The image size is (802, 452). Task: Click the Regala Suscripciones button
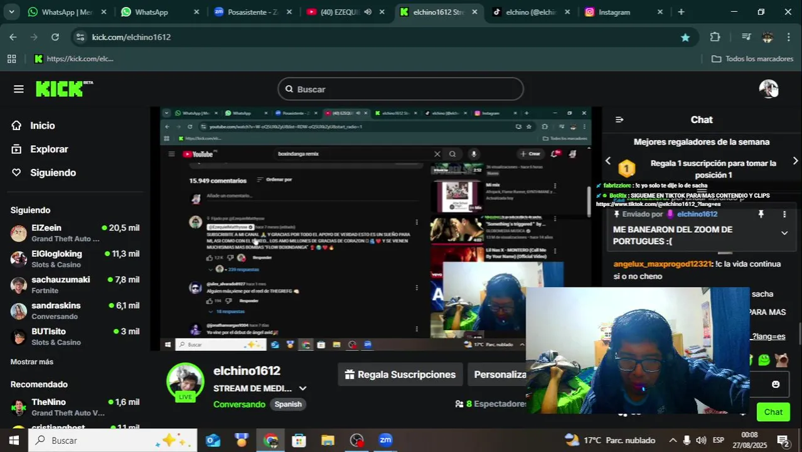400,375
